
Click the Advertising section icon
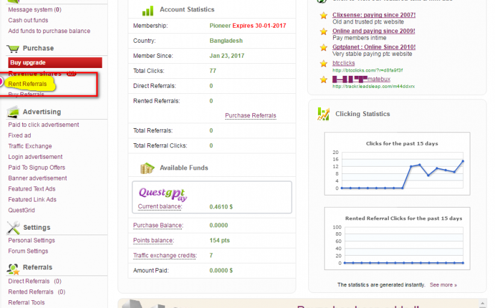[13, 112]
